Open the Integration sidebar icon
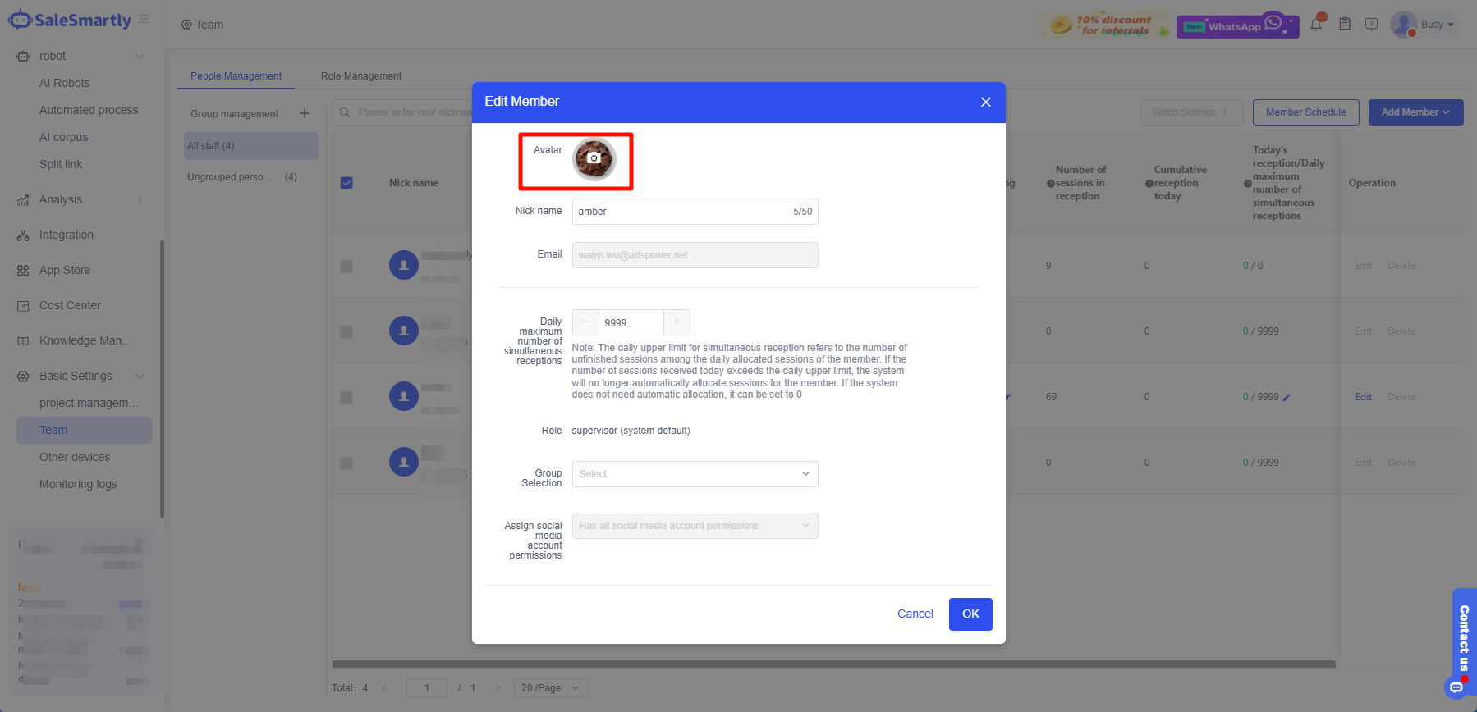This screenshot has height=712, width=1477. coord(23,235)
